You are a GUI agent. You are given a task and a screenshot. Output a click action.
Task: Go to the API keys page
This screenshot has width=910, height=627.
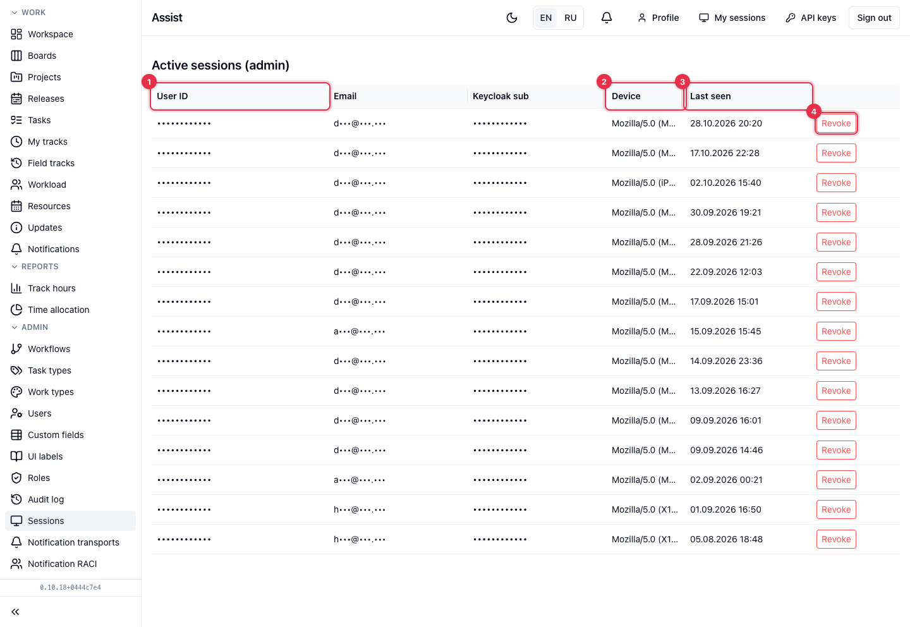pos(811,18)
